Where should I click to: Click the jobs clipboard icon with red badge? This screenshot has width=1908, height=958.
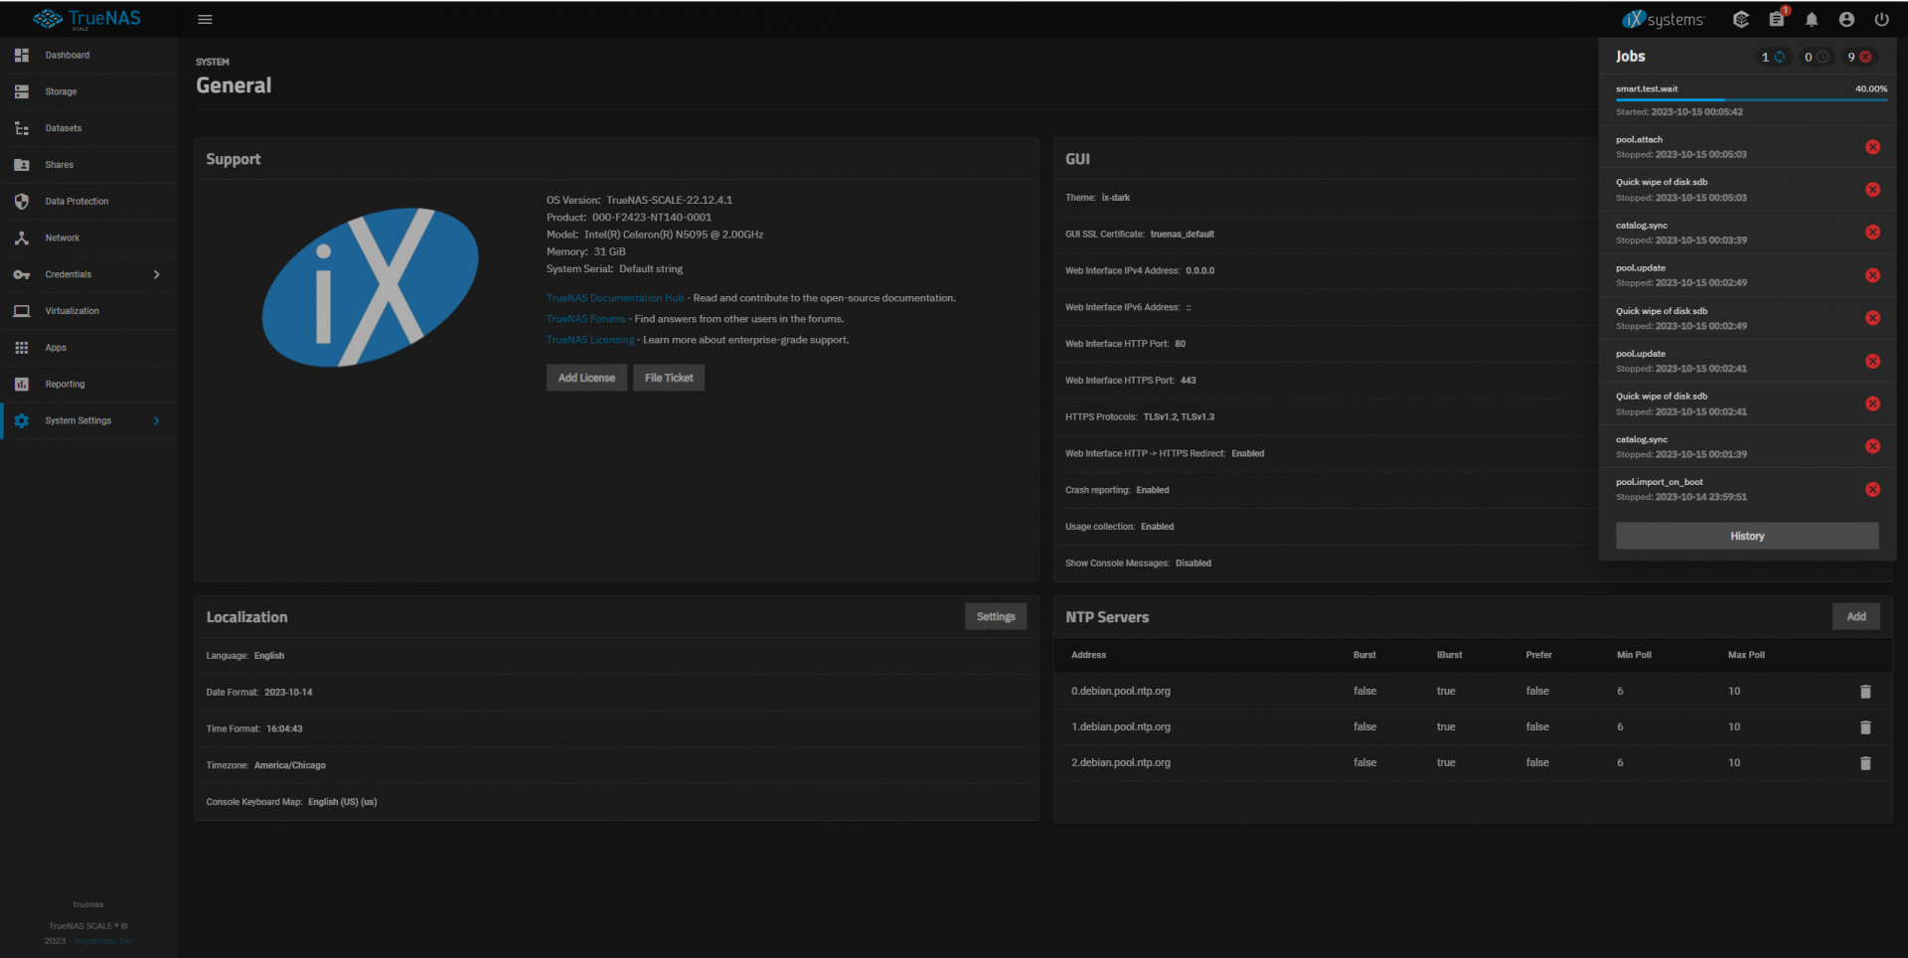pos(1777,19)
